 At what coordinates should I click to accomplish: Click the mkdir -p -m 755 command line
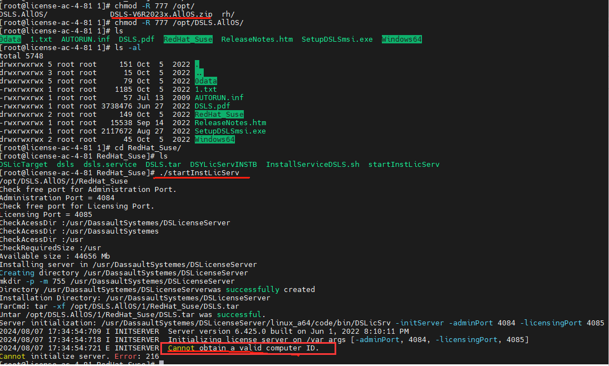[x=117, y=281]
